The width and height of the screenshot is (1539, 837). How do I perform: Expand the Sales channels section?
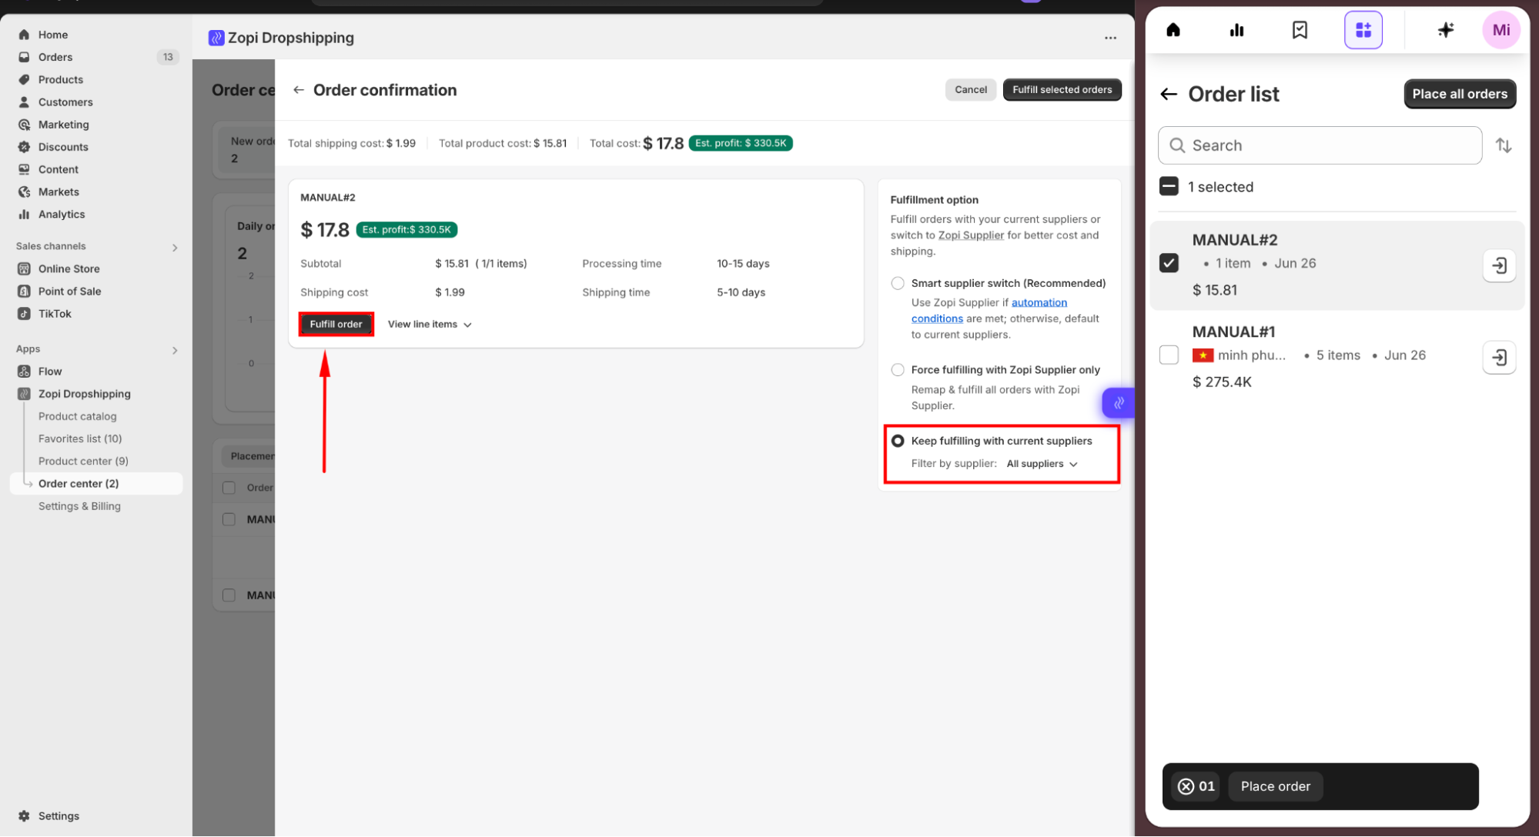[175, 247]
